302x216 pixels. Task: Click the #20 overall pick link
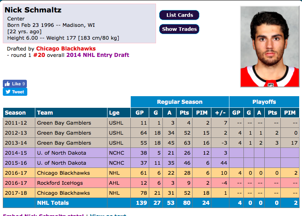(39, 55)
